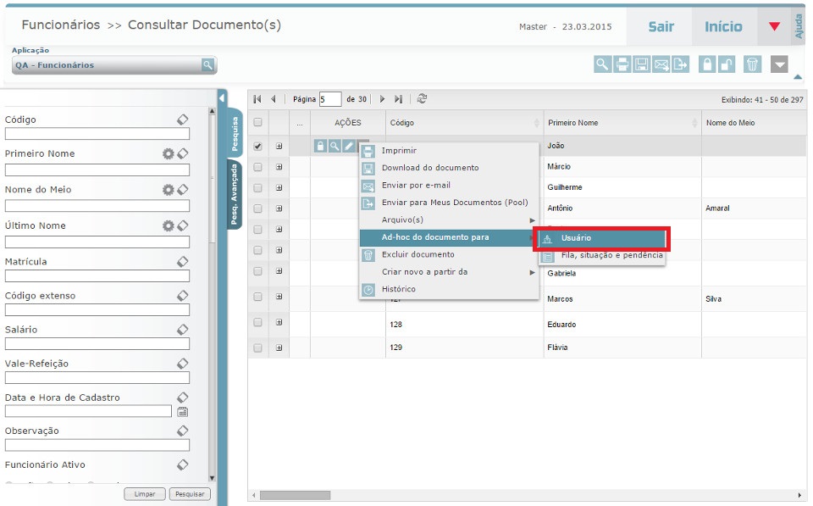Toggle the select-all checkbox in grid header
The height and width of the screenshot is (506, 813).
tap(258, 123)
